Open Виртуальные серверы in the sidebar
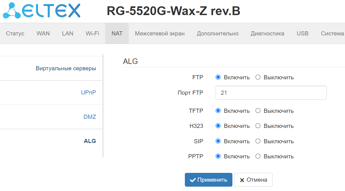Screen dimensions: 345x191 pyautogui.click(x=66, y=68)
